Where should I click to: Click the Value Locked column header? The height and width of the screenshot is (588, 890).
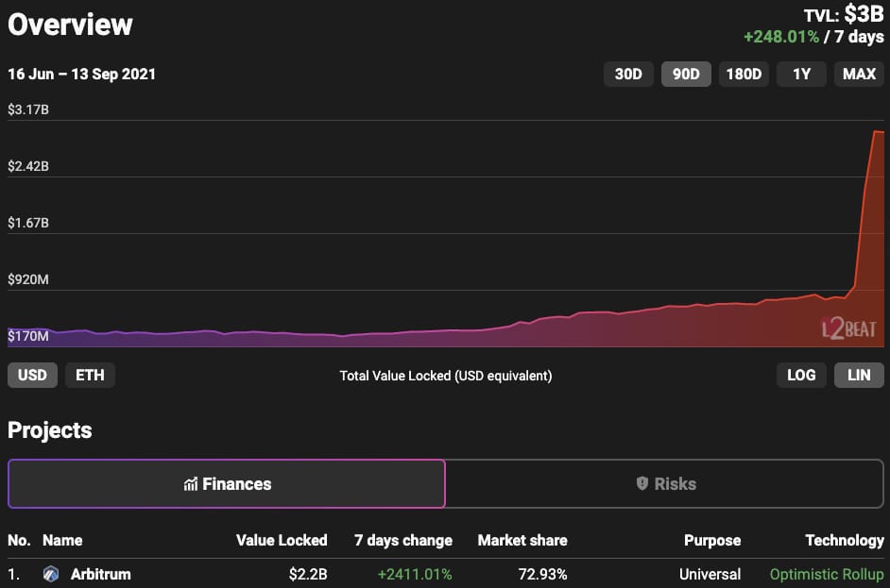click(282, 541)
